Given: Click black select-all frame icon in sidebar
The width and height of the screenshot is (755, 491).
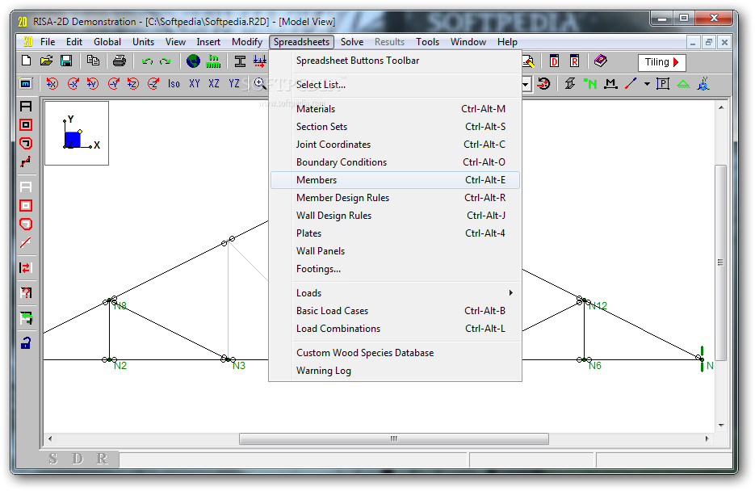Looking at the screenshot, I should pyautogui.click(x=26, y=106).
